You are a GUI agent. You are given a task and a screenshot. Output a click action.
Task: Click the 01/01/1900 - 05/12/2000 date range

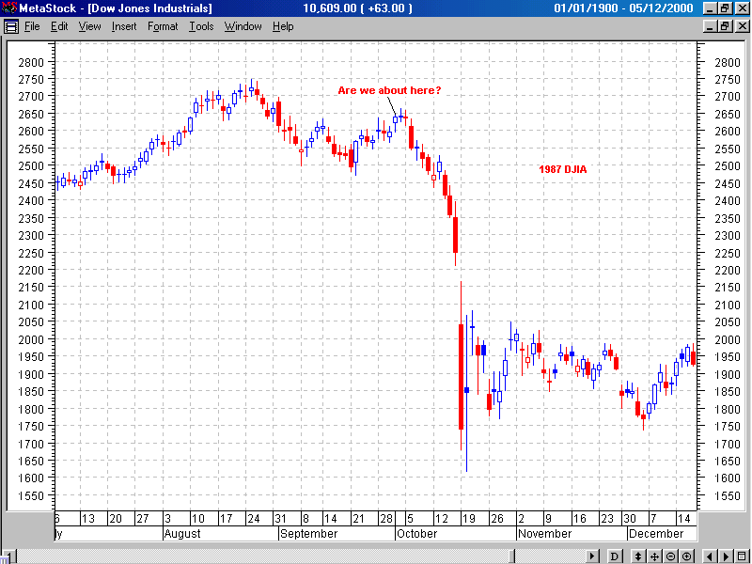pos(623,8)
